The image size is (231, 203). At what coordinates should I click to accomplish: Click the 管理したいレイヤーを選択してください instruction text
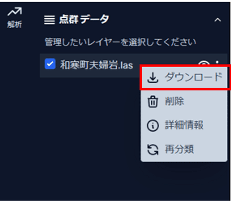click(120, 42)
